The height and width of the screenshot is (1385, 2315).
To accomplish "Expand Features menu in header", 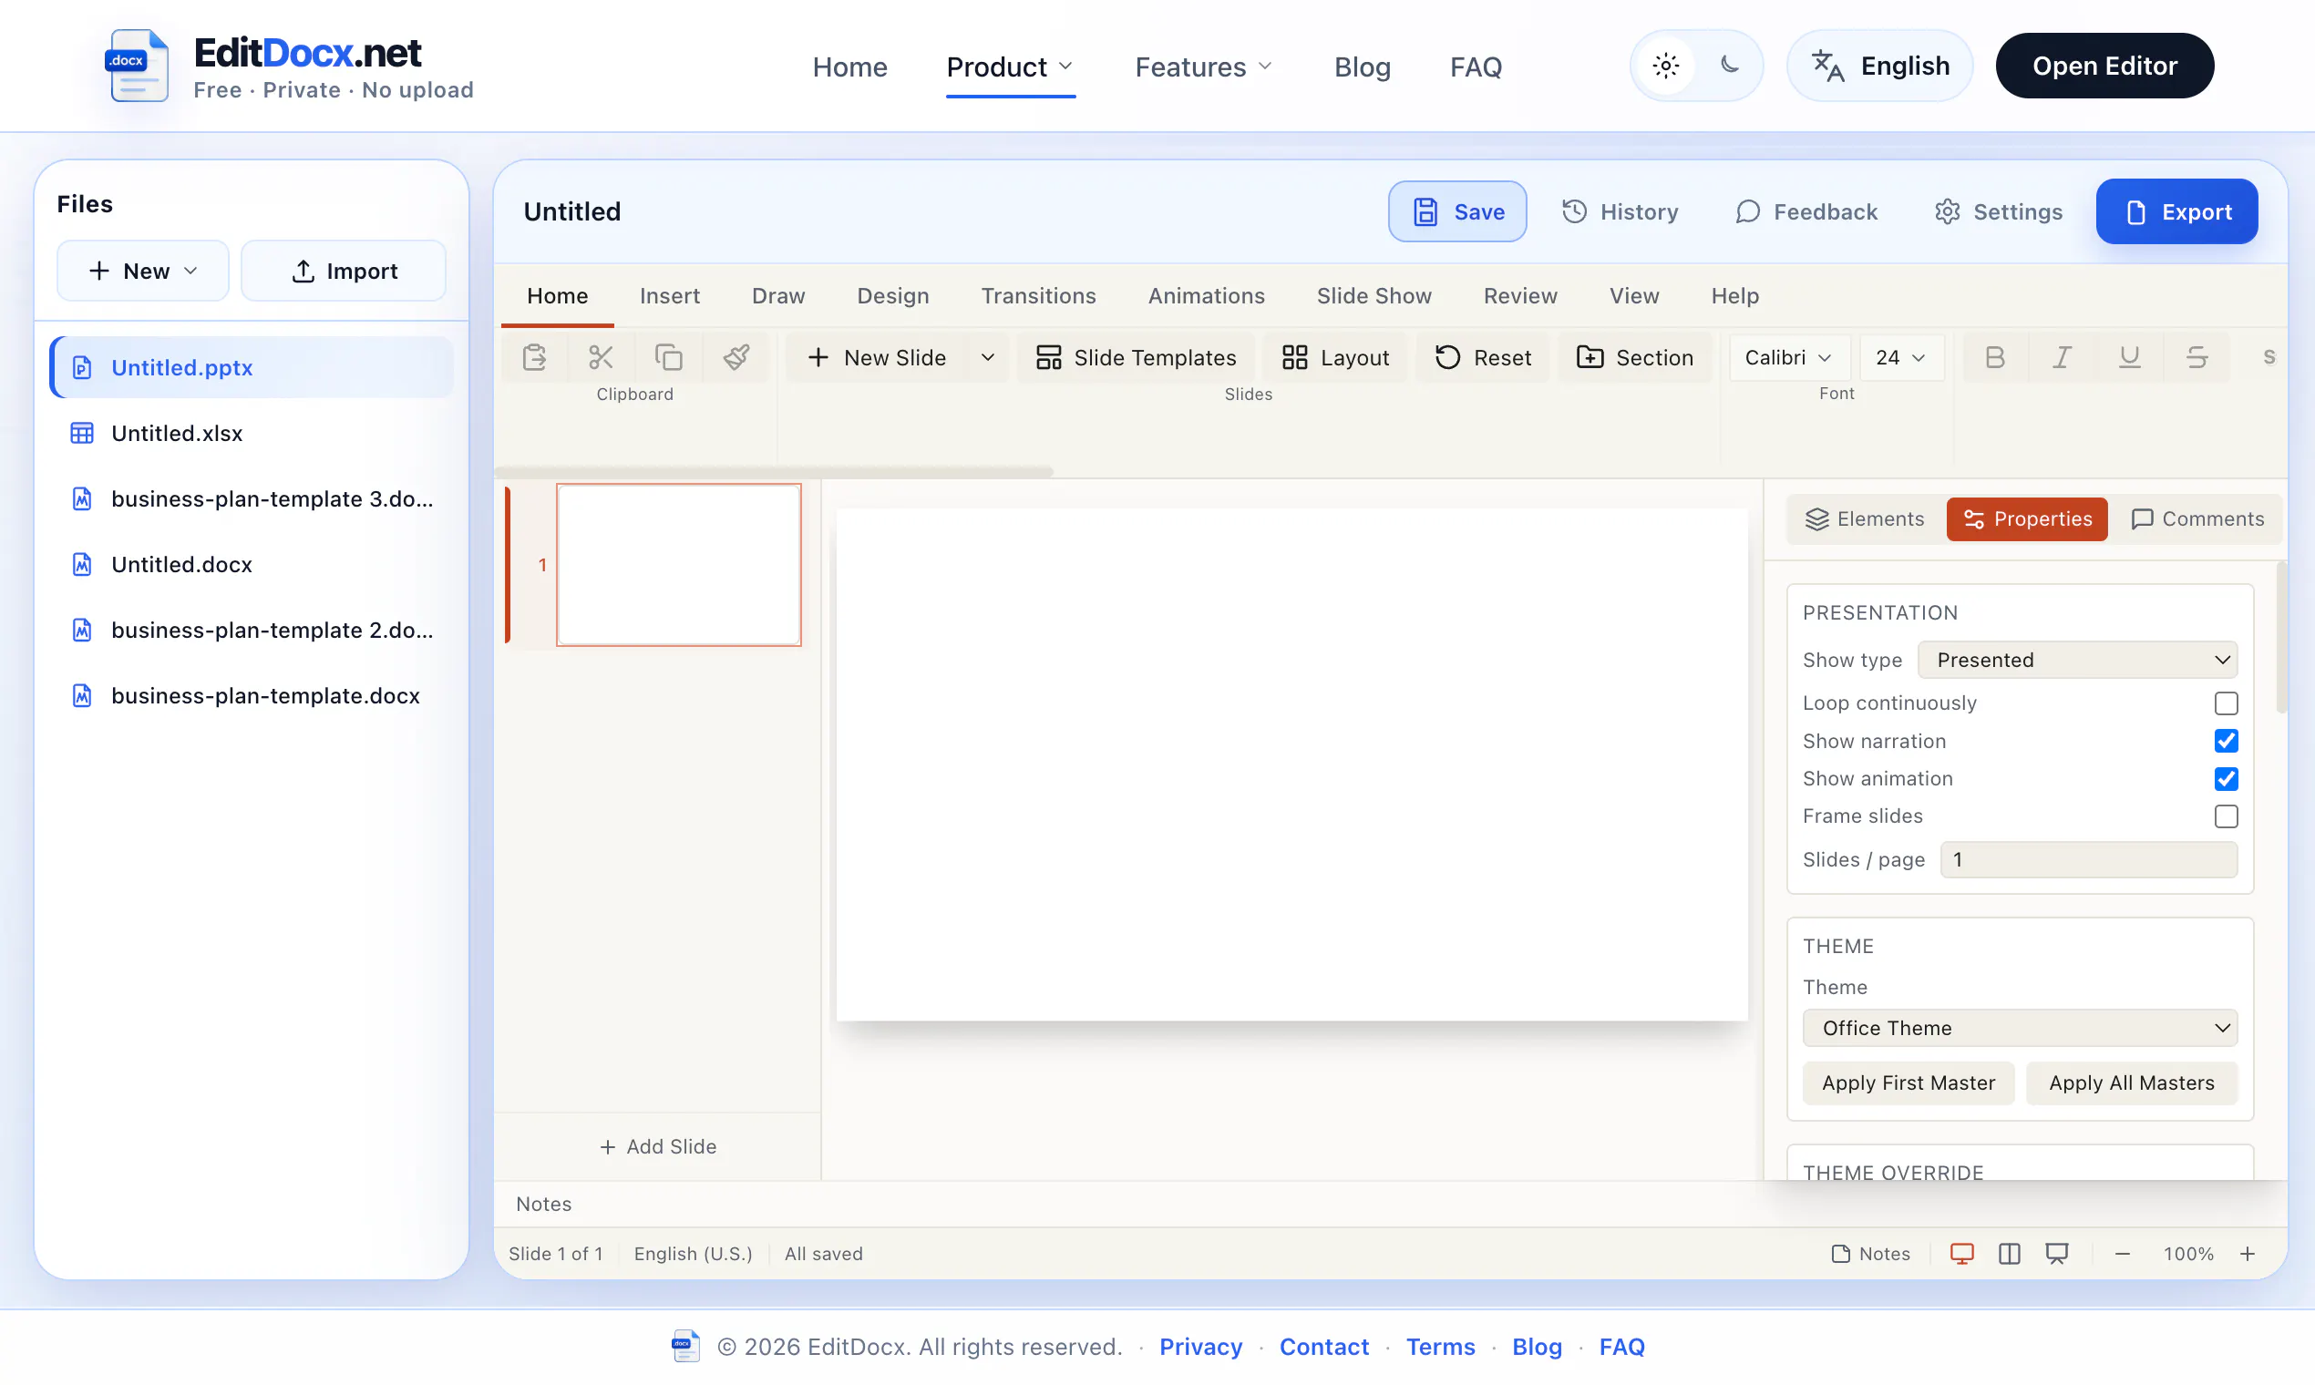I will [1203, 67].
